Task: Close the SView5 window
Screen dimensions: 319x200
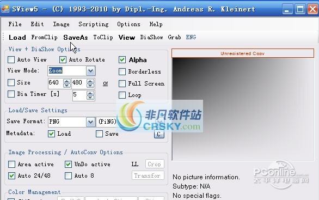Action: [x=312, y=9]
